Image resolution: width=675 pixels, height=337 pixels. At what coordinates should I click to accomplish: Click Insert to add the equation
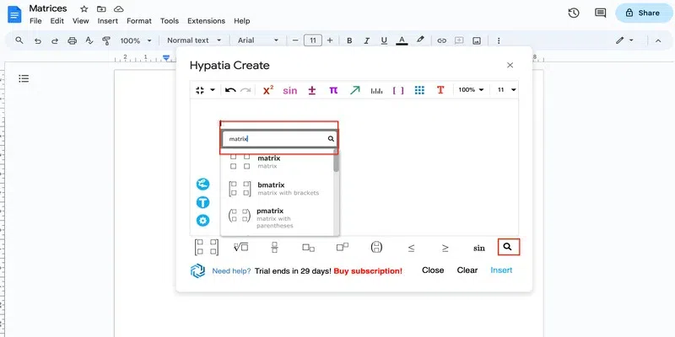[x=501, y=270]
